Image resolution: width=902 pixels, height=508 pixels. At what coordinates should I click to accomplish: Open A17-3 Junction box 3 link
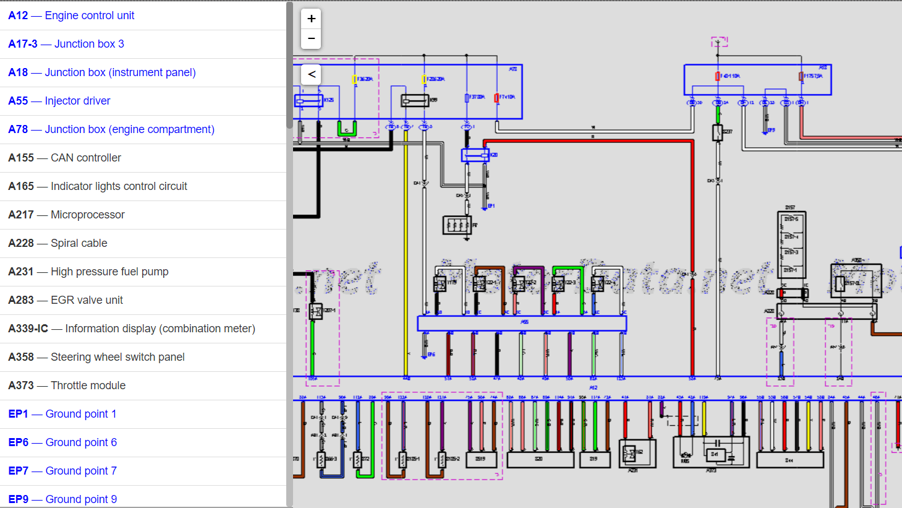(66, 44)
